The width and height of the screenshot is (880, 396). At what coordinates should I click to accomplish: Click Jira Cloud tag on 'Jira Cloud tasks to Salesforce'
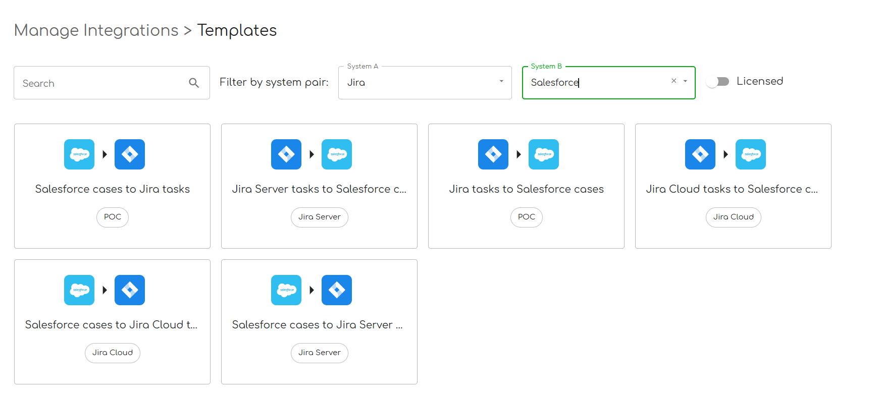pos(734,217)
